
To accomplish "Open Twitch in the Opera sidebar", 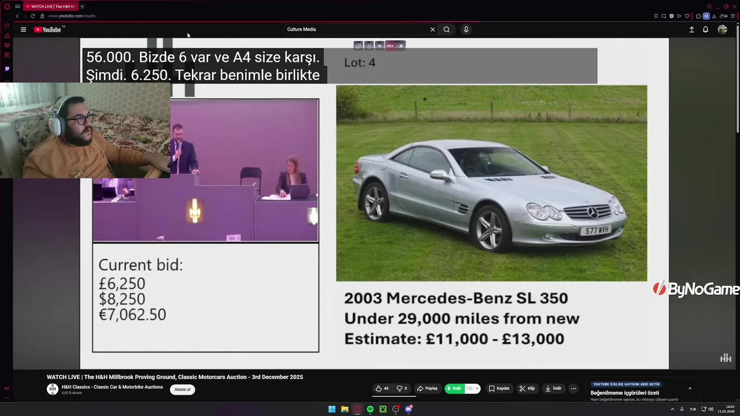I will [7, 68].
